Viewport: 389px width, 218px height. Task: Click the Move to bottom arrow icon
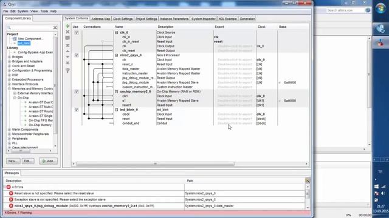coord(67,63)
